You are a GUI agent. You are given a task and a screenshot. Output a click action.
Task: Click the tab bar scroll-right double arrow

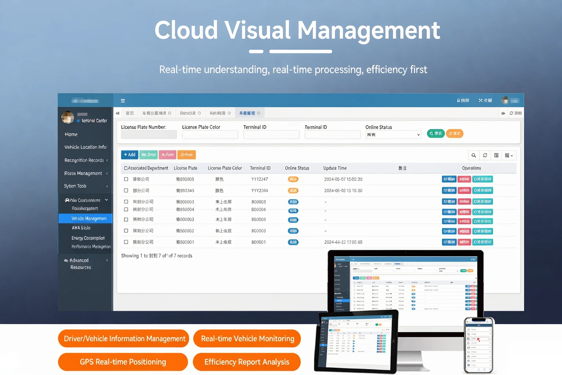[503, 113]
